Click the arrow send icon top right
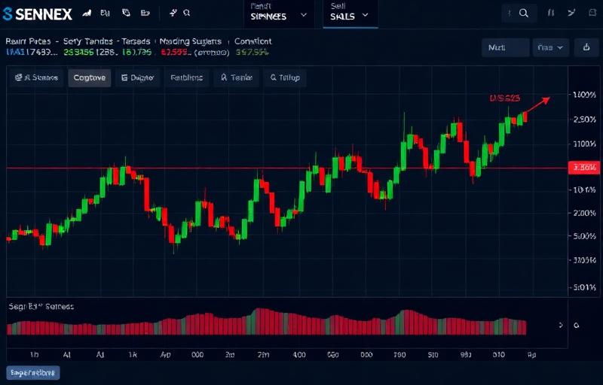Screen dimensions: 603x385 click(x=571, y=13)
